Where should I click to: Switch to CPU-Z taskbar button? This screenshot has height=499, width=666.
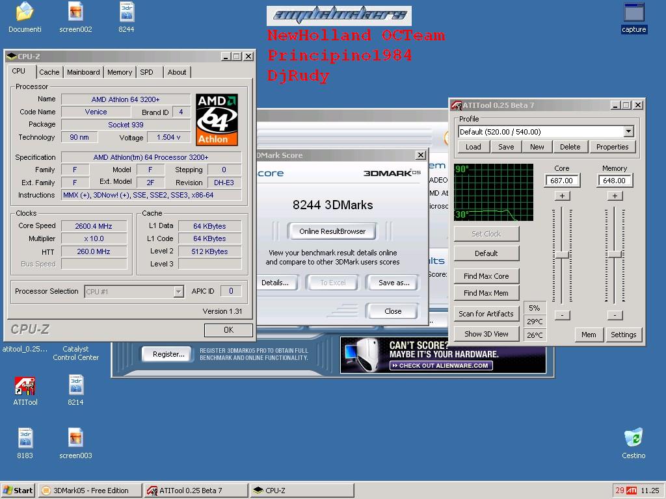point(302,491)
